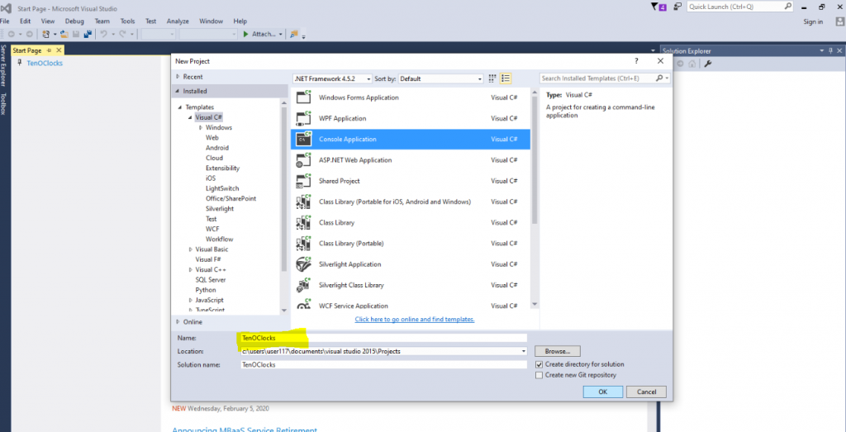Screen dimensions: 846x432
Task: Switch templates to small icons view
Action: click(x=492, y=78)
